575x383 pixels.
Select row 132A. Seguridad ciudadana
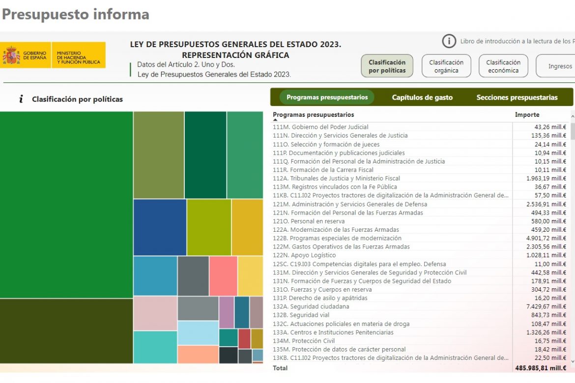420,306
